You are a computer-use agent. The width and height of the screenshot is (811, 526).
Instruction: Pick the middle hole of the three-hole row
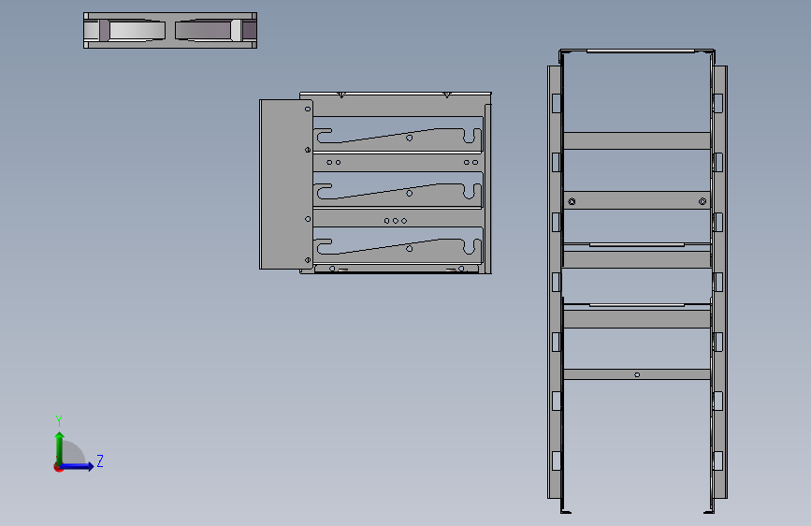coord(395,221)
